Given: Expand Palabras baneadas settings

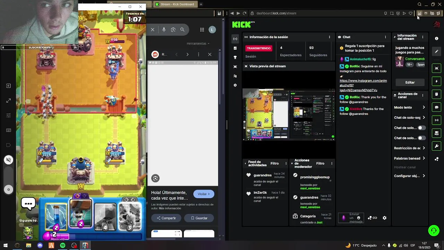Looking at the screenshot, I should point(424,158).
